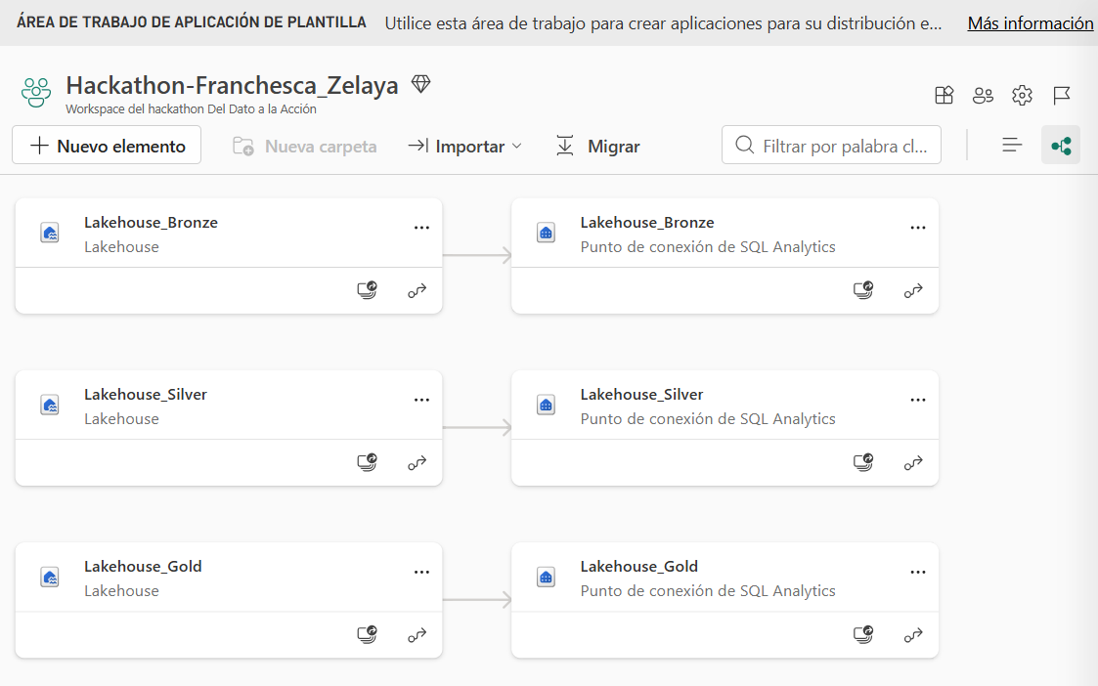Click the Hackathon-Franchesca_Zelaya workspace title
This screenshot has width=1098, height=686.
(232, 85)
